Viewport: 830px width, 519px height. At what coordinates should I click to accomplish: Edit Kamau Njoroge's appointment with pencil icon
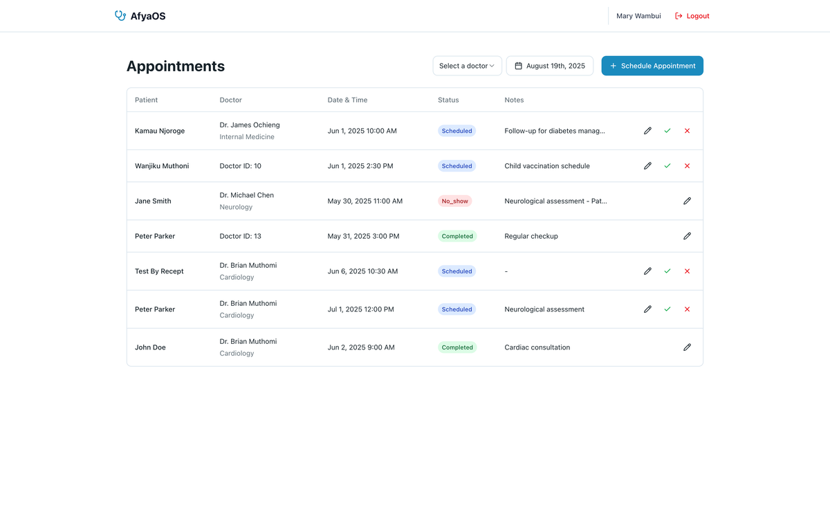[x=647, y=131]
